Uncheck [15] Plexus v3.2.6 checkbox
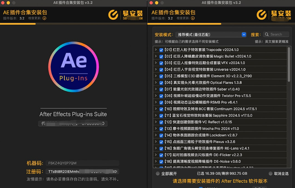Screen dimensions: 295x188 [161, 142]
